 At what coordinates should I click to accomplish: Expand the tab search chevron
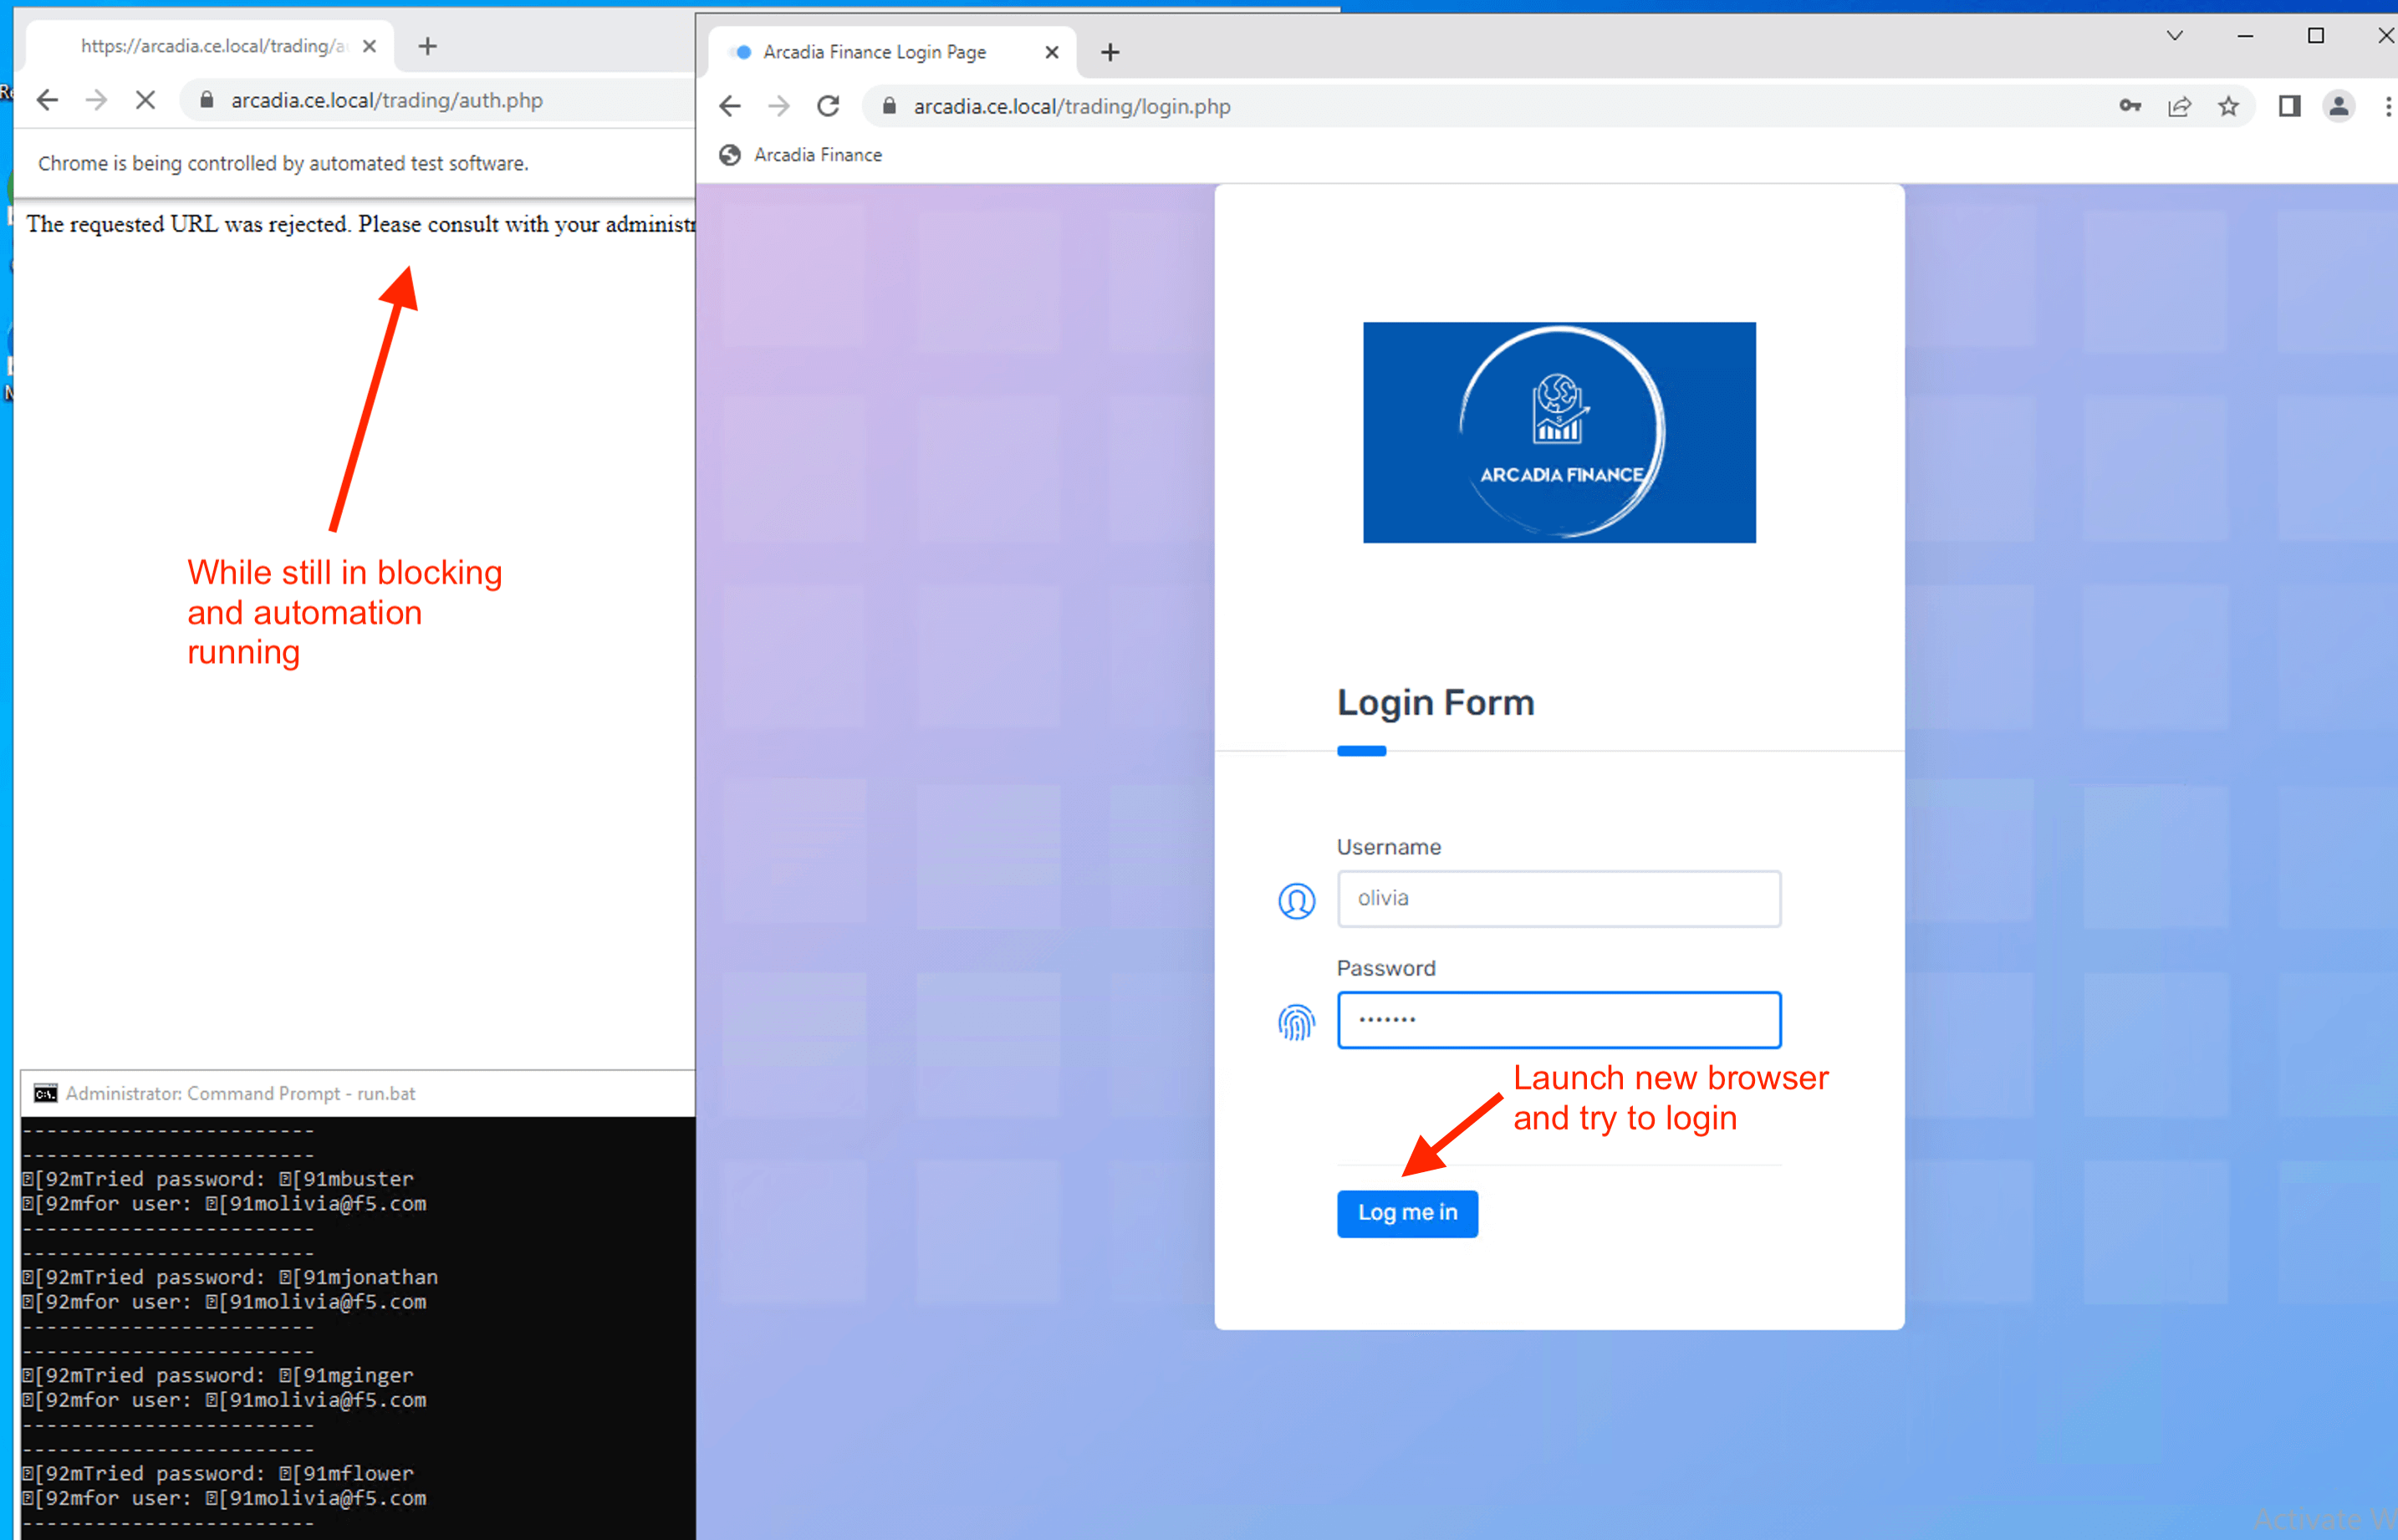point(2174,36)
